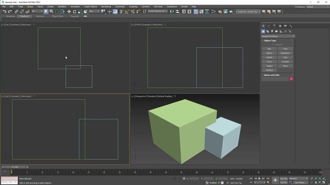Click the pink object color swatch

tap(291, 79)
